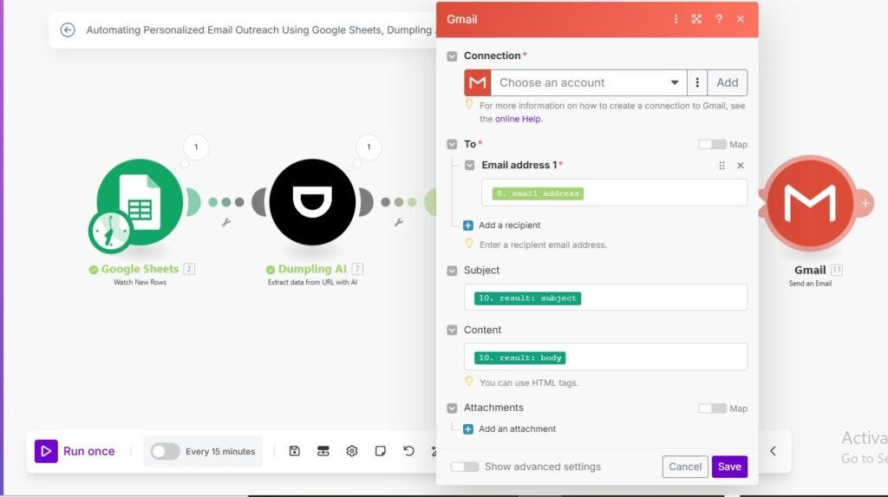The width and height of the screenshot is (888, 497).
Task: Toggle the Connection checkbox
Action: pyautogui.click(x=452, y=56)
